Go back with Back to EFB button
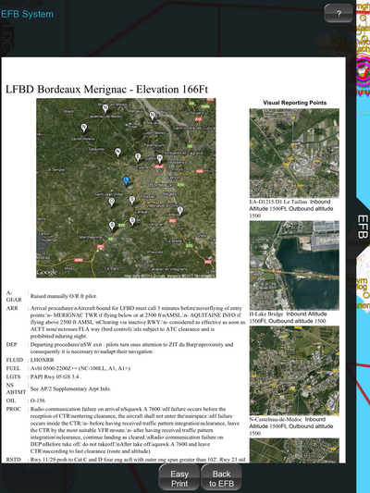 (222, 478)
